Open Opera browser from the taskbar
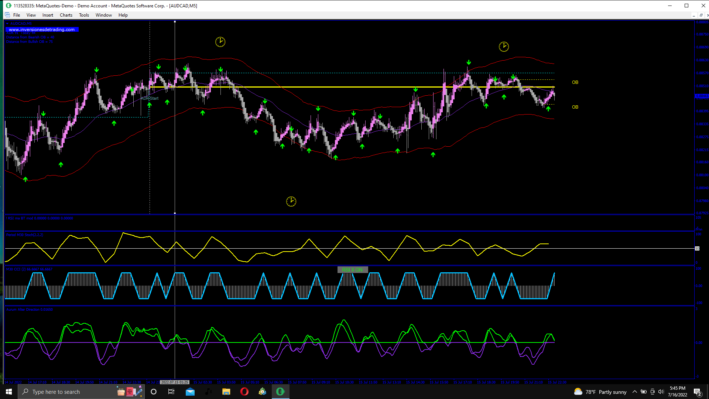This screenshot has width=709, height=399. pyautogui.click(x=244, y=392)
